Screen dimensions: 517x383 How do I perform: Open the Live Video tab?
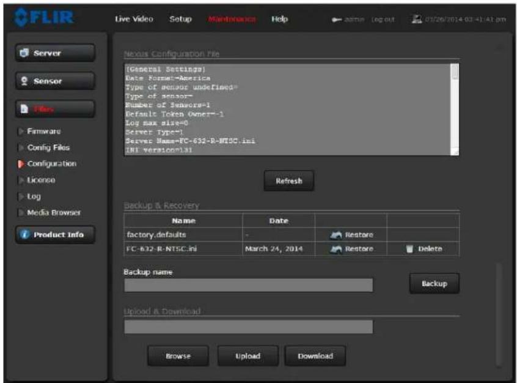tap(134, 19)
